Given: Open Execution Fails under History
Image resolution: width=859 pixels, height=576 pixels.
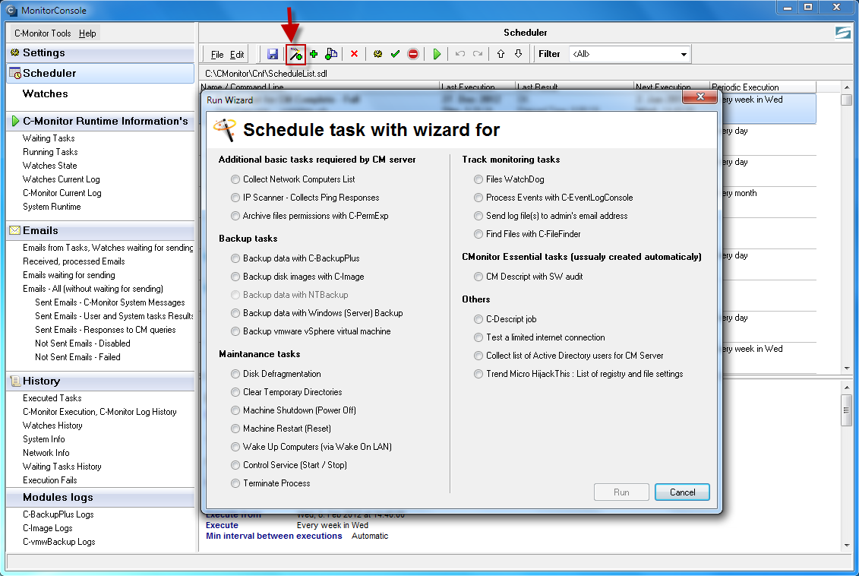Looking at the screenshot, I should pyautogui.click(x=49, y=480).
